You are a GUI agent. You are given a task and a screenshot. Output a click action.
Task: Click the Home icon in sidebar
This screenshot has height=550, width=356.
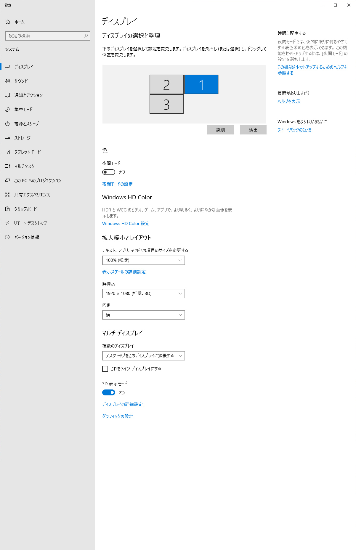pos(8,22)
